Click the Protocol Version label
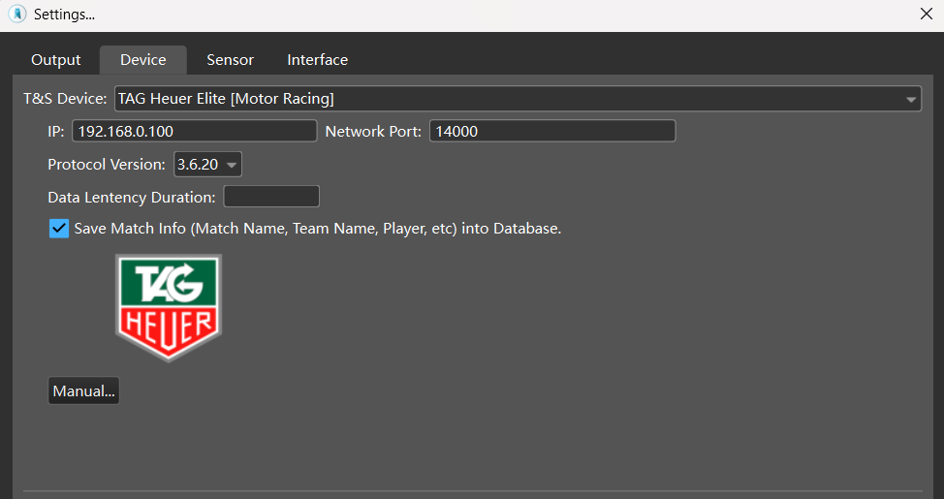 pos(107,165)
